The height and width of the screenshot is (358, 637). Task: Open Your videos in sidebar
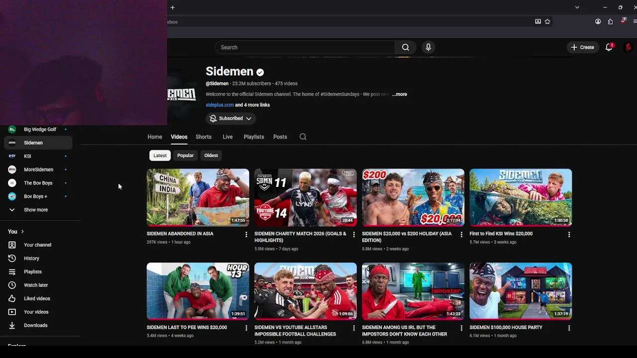click(38, 312)
